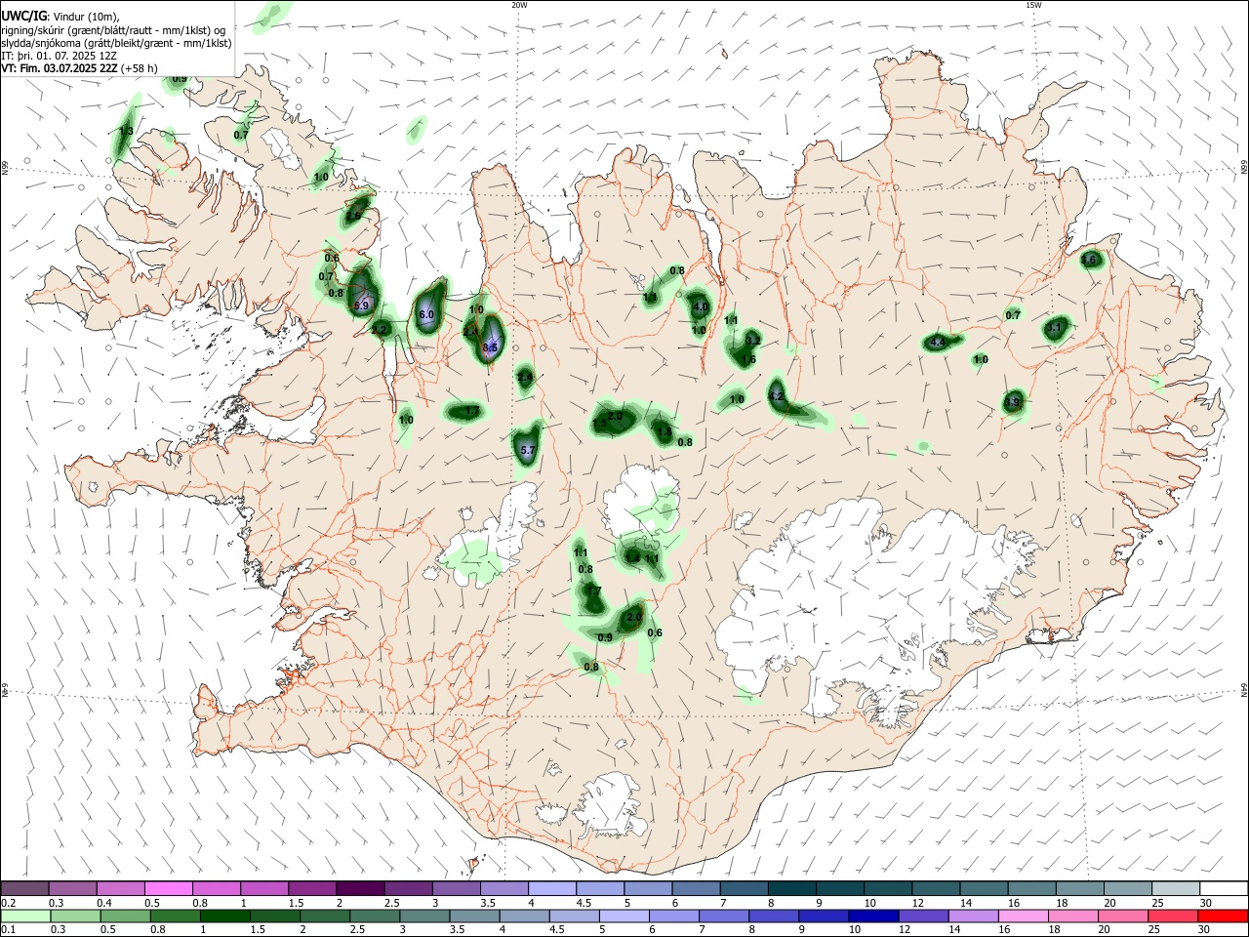
Task: Click the 1.4 value over the glacier edge
Action: 633,558
